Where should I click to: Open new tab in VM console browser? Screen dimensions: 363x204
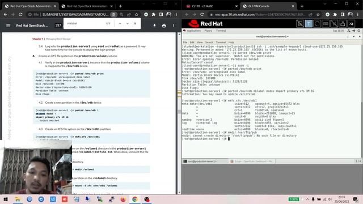(x=302, y=6)
